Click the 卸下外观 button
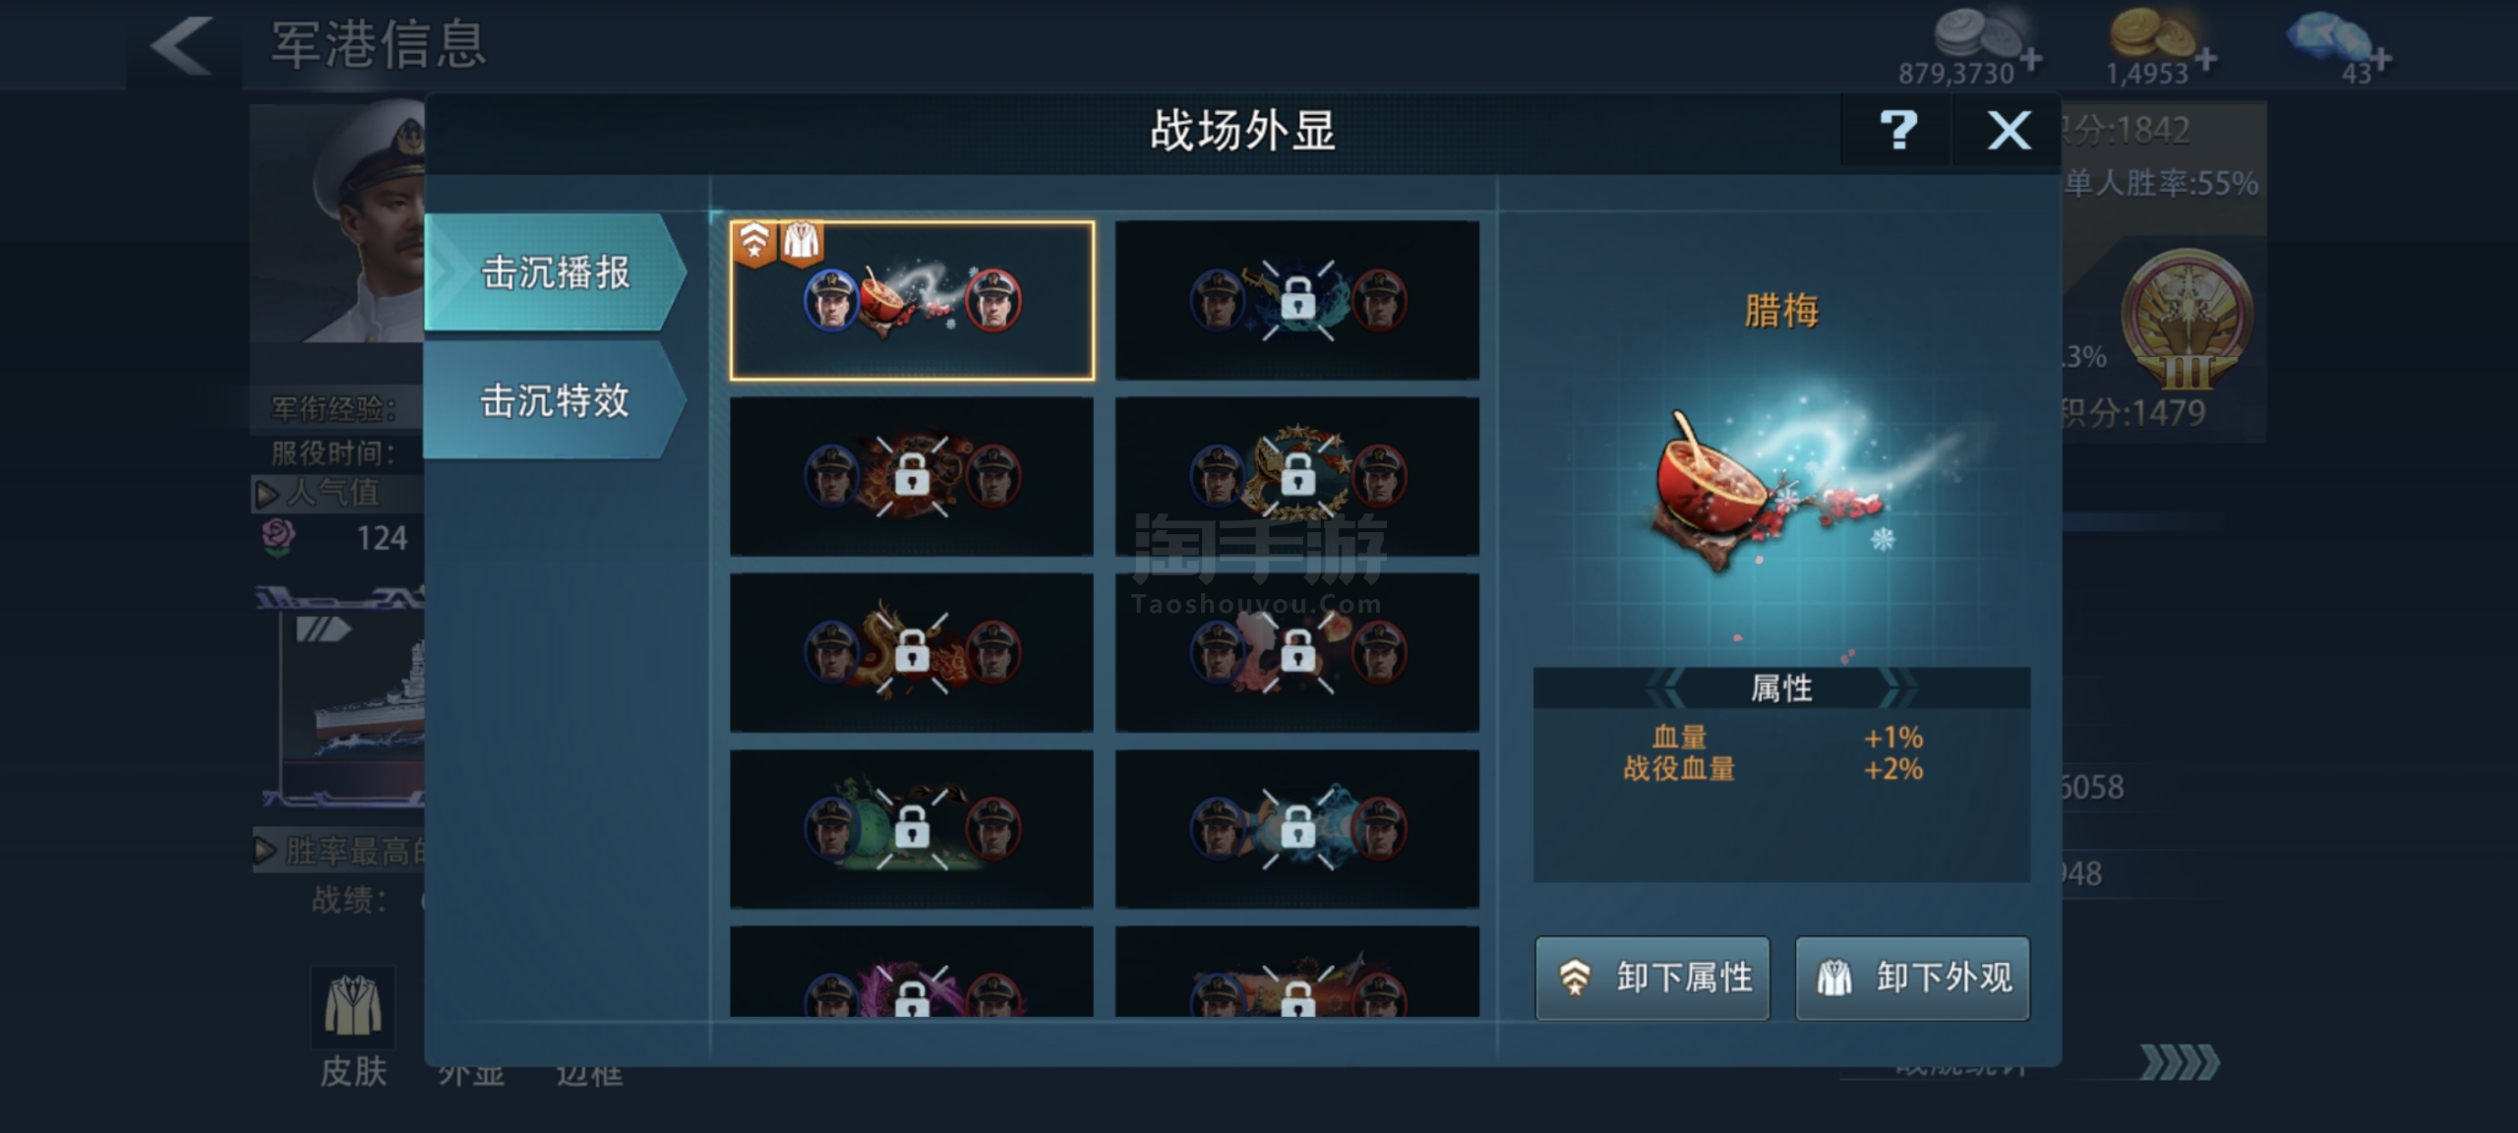 (1912, 978)
